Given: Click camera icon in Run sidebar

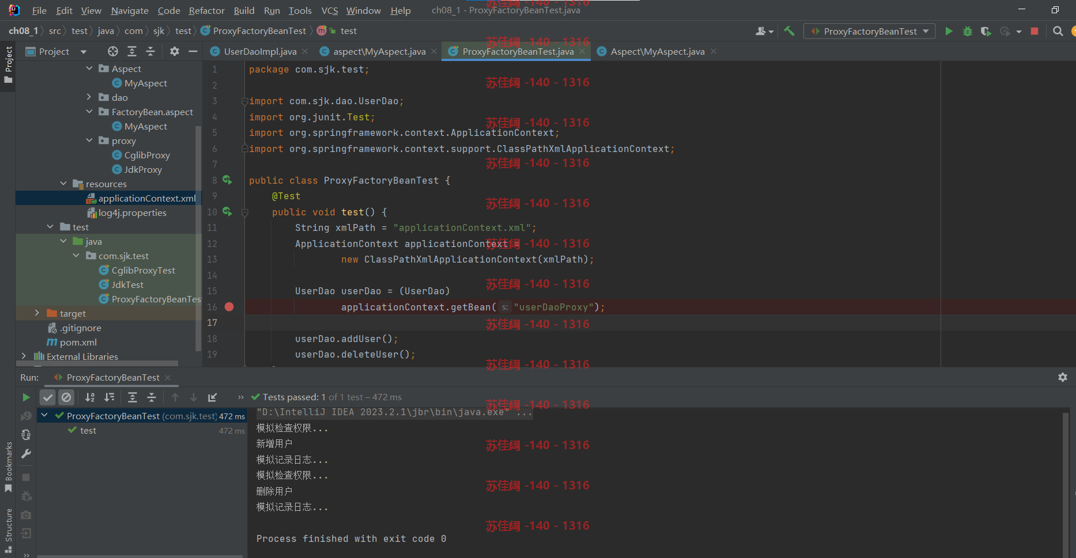Looking at the screenshot, I should pos(26,515).
